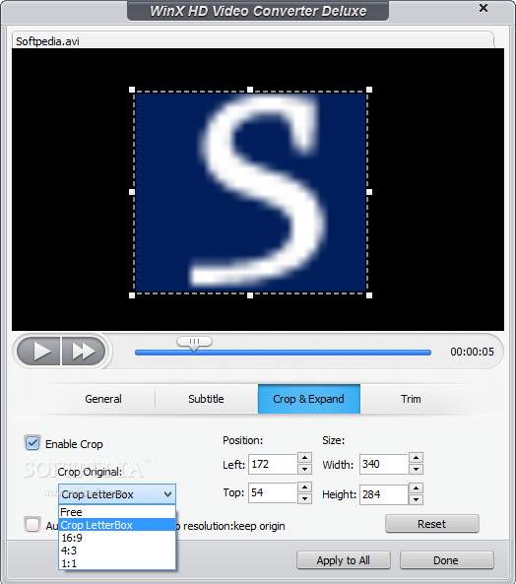
Task: Click the Top position input field
Action: pos(273,492)
